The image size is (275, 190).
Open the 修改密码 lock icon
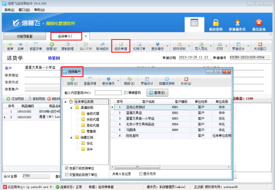pos(216,23)
